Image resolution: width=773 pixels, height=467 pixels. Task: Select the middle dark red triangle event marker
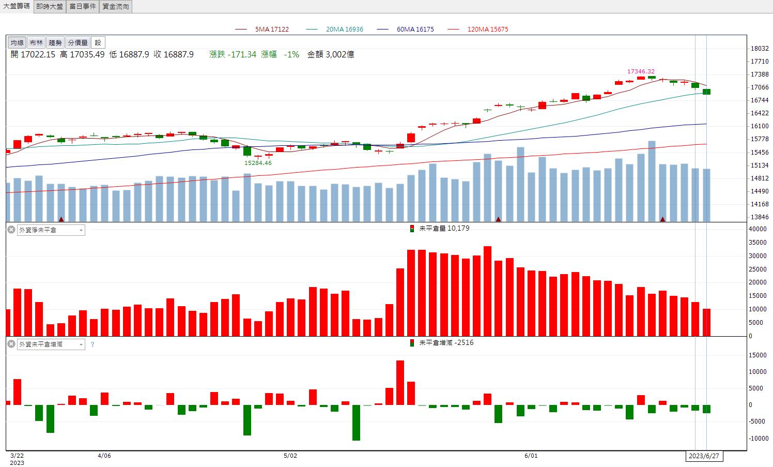[x=498, y=219]
